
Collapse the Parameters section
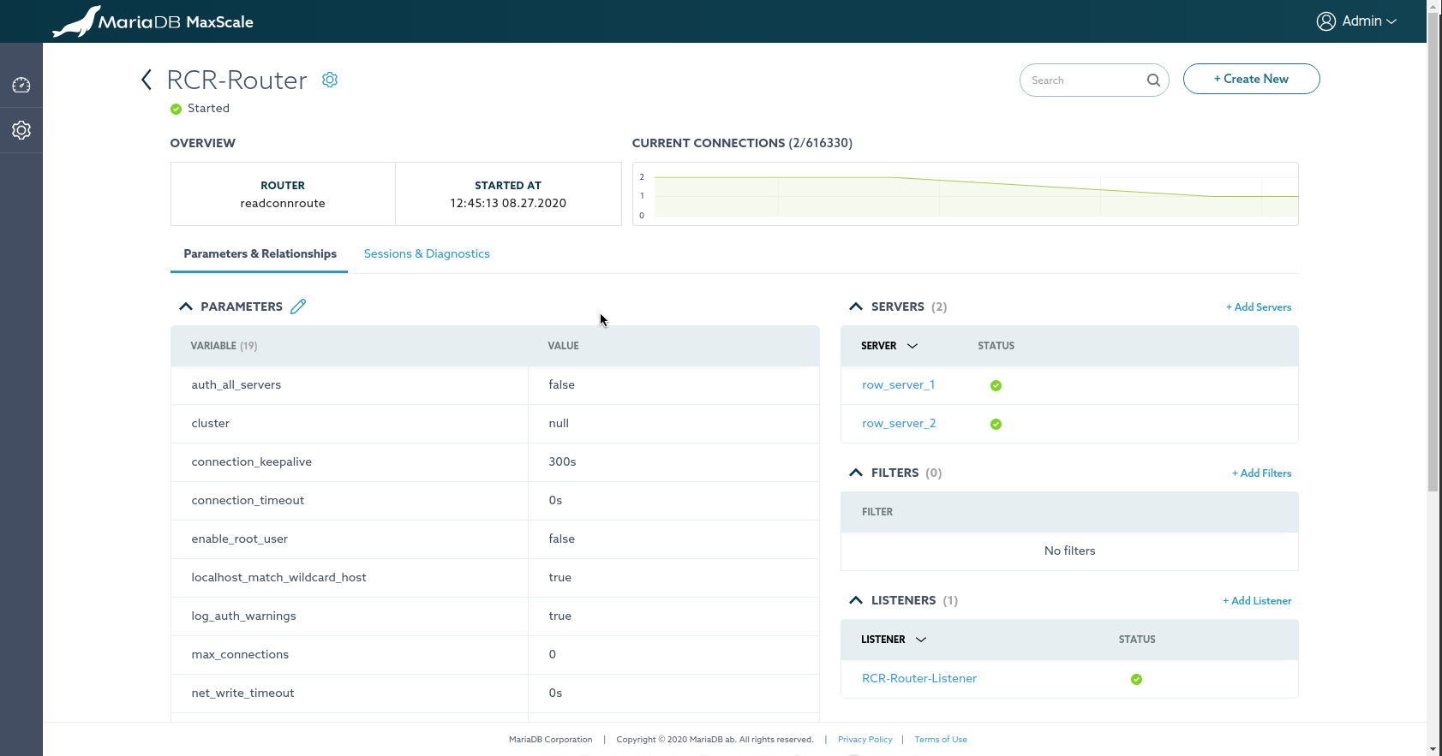pos(186,307)
